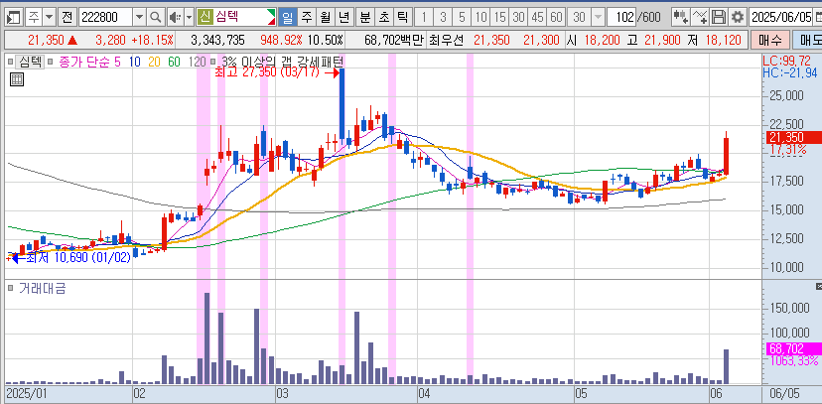Save chart settings with floppy icon

coord(719,18)
